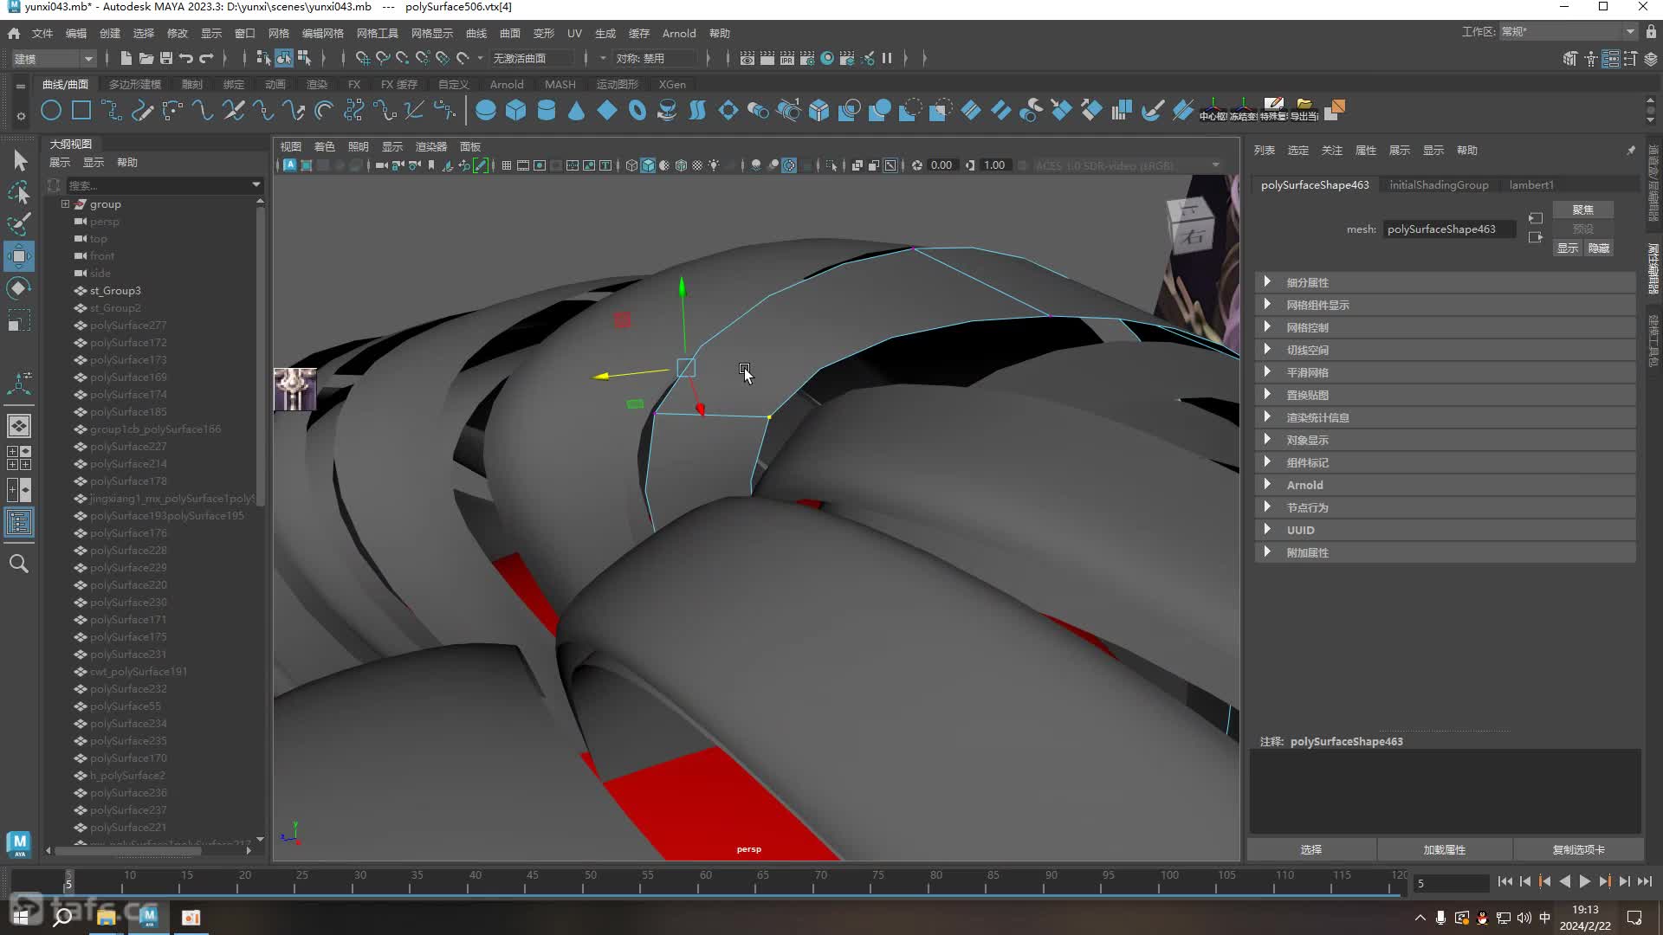Open the 工作区 workspace dropdown
This screenshot has height=935, width=1663.
coord(1568,32)
